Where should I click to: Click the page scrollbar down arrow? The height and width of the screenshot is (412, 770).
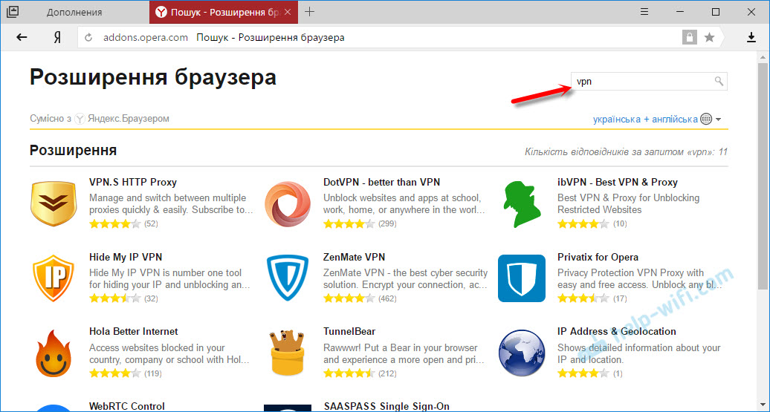(x=762, y=404)
